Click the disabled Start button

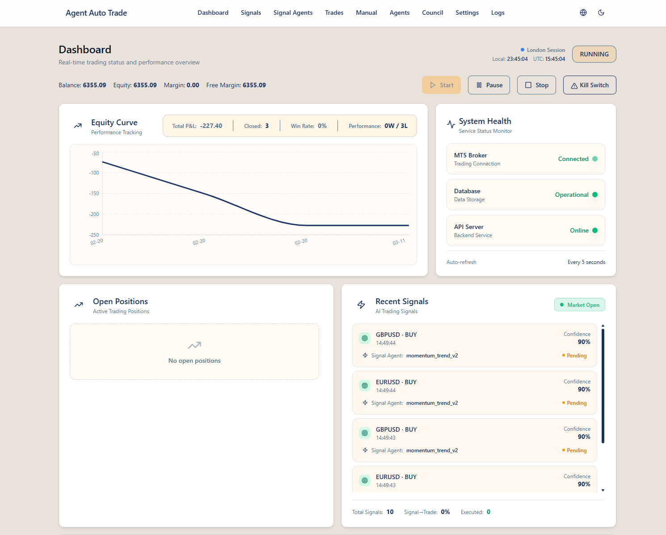click(441, 85)
